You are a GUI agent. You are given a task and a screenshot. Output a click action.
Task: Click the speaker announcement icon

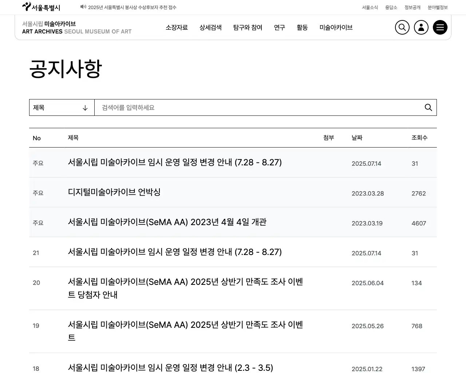coord(83,7)
